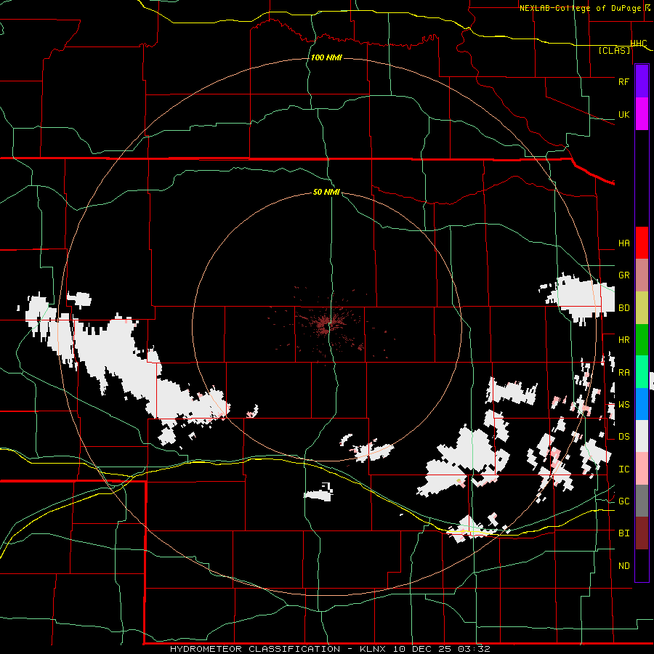Image resolution: width=654 pixels, height=654 pixels.
Task: Click the BD yellow legend swatch
Action: pyautogui.click(x=642, y=307)
